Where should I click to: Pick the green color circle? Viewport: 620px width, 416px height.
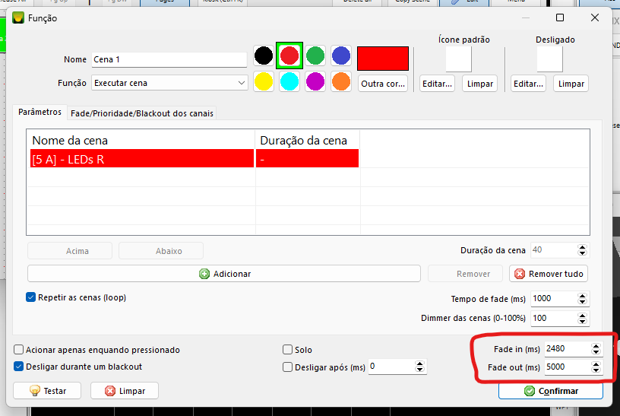coord(315,56)
